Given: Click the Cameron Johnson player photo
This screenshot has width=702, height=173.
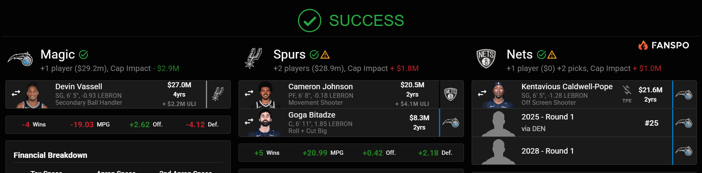Looking at the screenshot, I should pyautogui.click(x=266, y=95).
